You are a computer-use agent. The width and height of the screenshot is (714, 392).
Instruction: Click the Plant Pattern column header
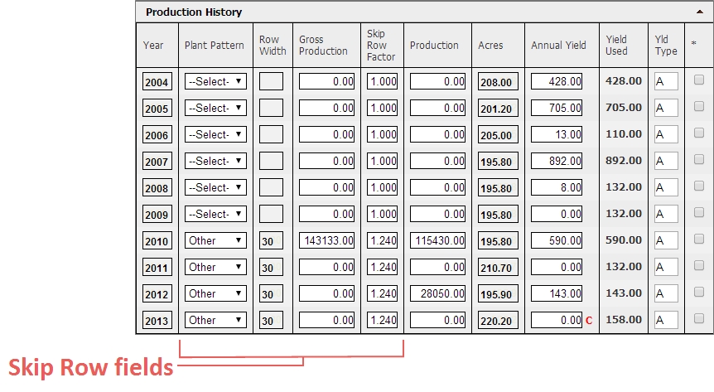pos(214,45)
